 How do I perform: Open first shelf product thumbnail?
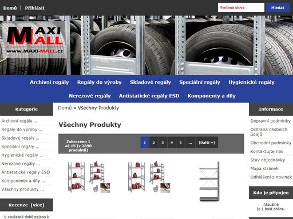click(x=89, y=177)
